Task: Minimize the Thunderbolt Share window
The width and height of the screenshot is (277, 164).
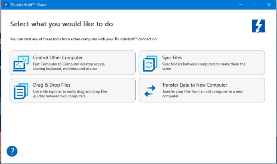Action: tap(240, 5)
